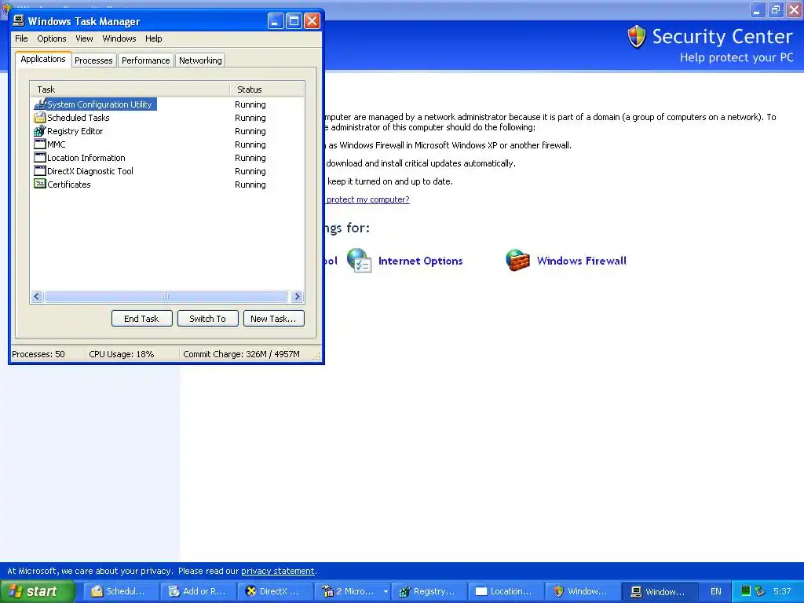Select the DirectX Diagnostic Tool row text
This screenshot has height=603, width=804.
pyautogui.click(x=90, y=170)
